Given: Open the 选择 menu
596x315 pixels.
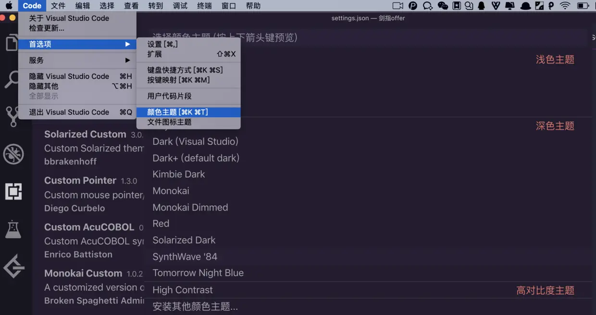Looking at the screenshot, I should point(107,6).
